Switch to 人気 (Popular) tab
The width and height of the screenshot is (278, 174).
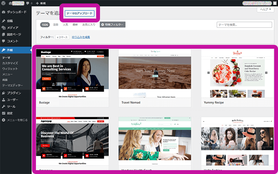(66, 25)
